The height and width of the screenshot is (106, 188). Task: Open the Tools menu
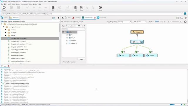[x=30, y=4]
